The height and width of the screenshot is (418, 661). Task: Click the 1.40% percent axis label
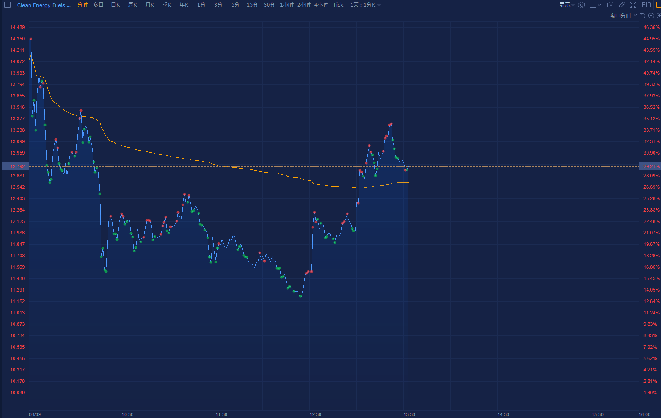click(650, 393)
